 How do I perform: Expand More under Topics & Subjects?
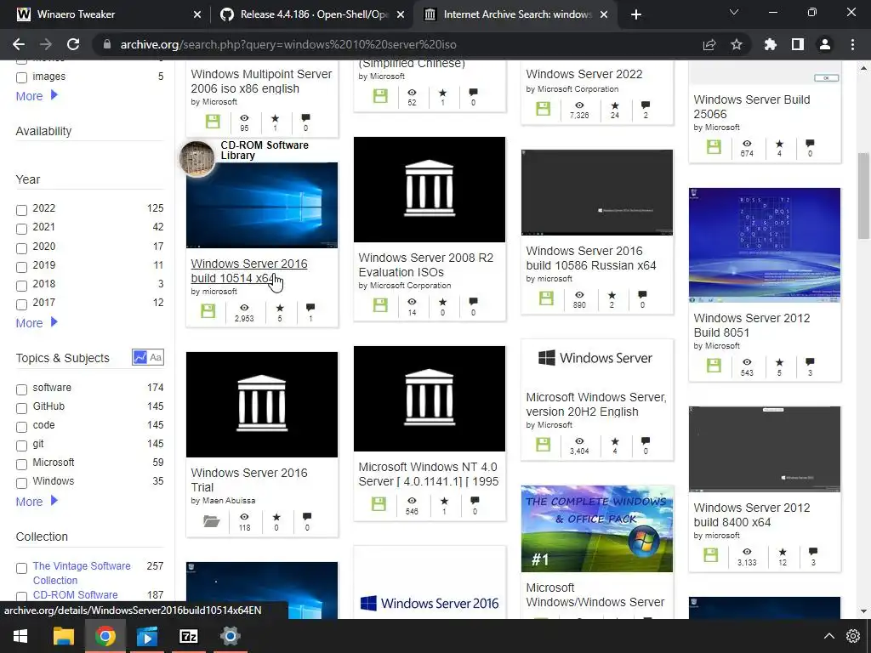tap(37, 502)
